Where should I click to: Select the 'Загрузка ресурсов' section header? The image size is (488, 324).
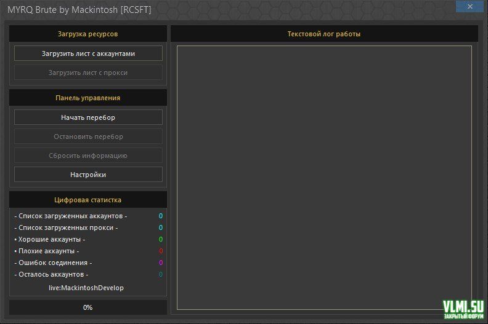(88, 34)
